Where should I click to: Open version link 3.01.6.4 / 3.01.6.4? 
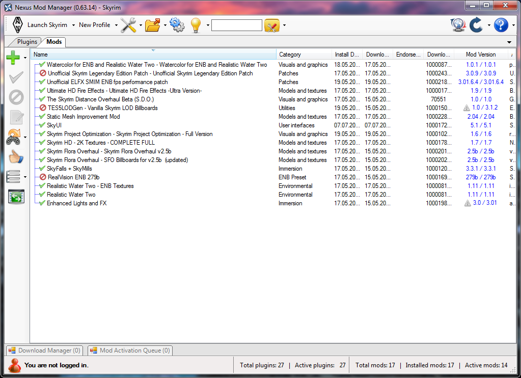point(481,82)
